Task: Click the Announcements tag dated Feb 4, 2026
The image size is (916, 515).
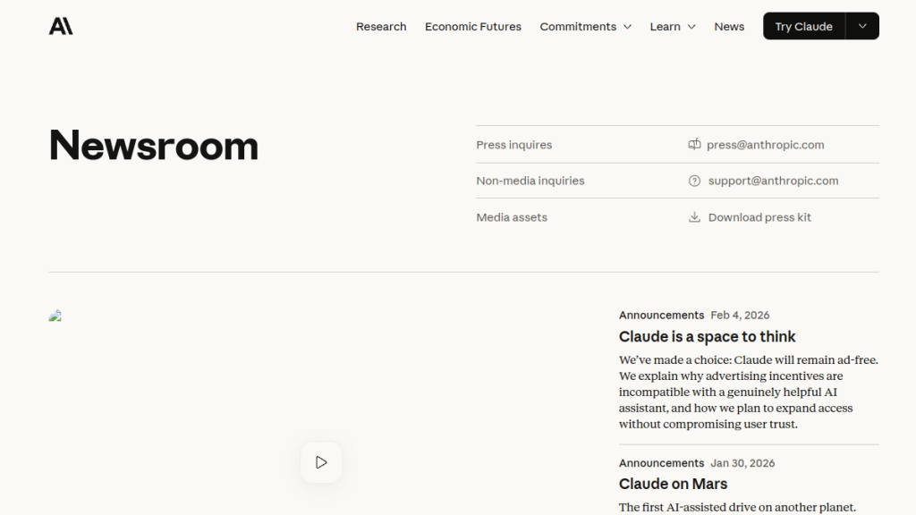Action: pos(661,316)
